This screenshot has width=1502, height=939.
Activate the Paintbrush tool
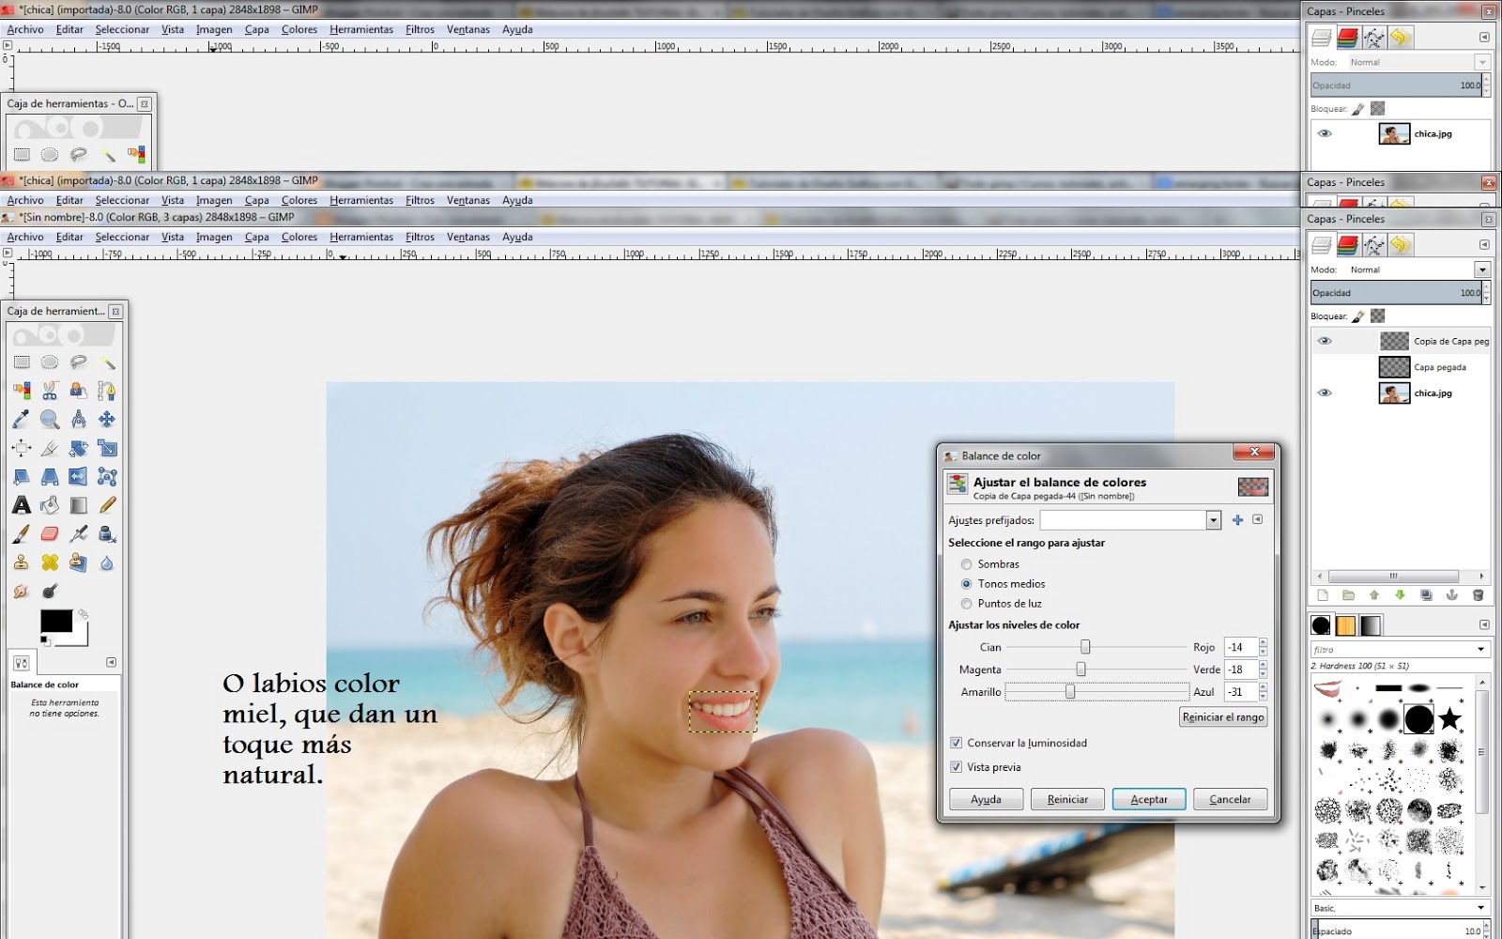[22, 534]
